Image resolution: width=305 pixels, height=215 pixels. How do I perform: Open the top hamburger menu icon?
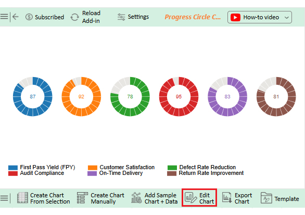point(4,17)
